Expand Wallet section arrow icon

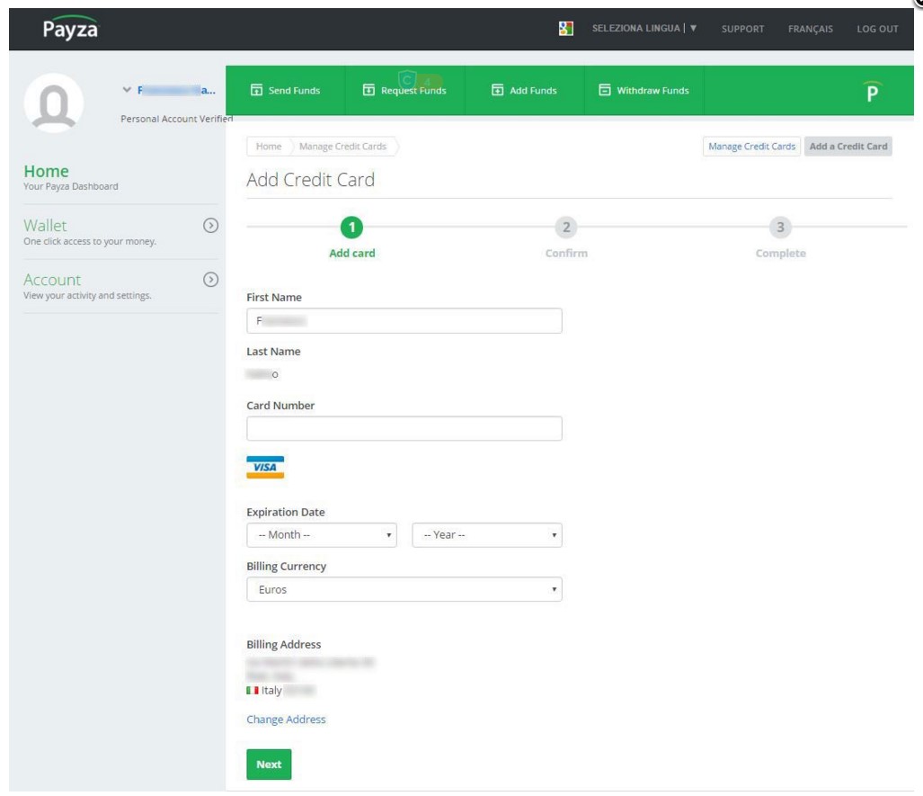210,226
